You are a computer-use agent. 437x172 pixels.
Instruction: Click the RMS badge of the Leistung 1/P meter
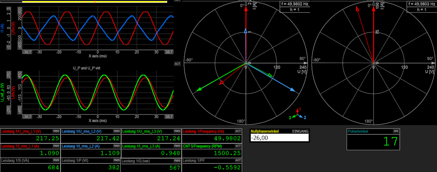(x=117, y=160)
